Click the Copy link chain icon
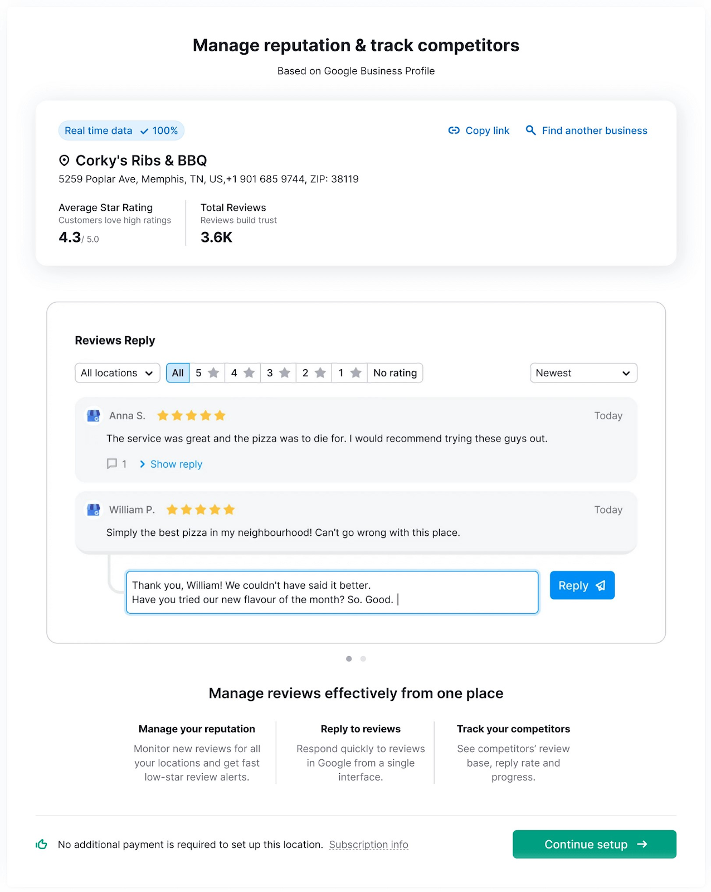The image size is (711, 892). point(454,130)
